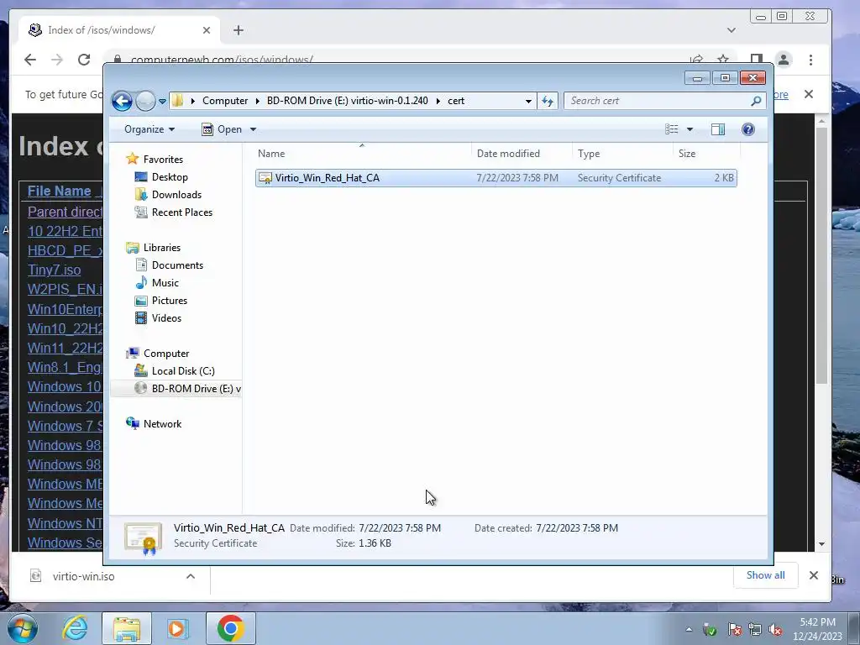860x645 pixels.
Task: Open Local Disk (C:) in navigation pane
Action: (183, 371)
